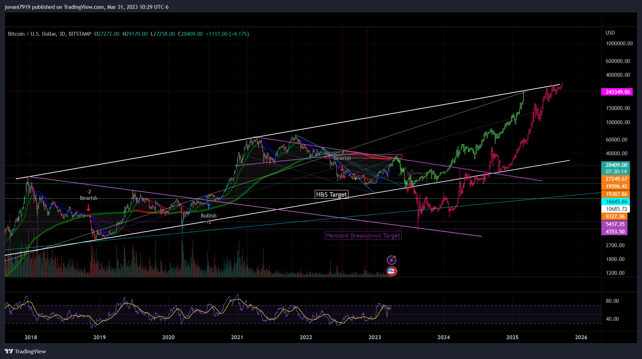
Task: Click the high price value H29170.00
Action: 135,34
